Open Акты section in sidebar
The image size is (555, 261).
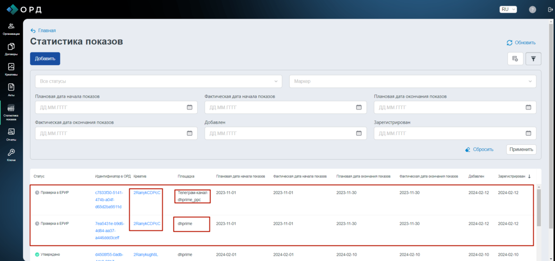click(11, 90)
